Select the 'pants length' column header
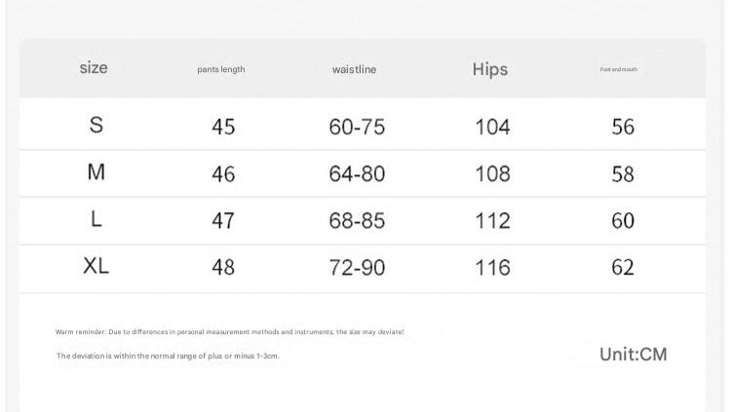The image size is (731, 412). click(221, 70)
